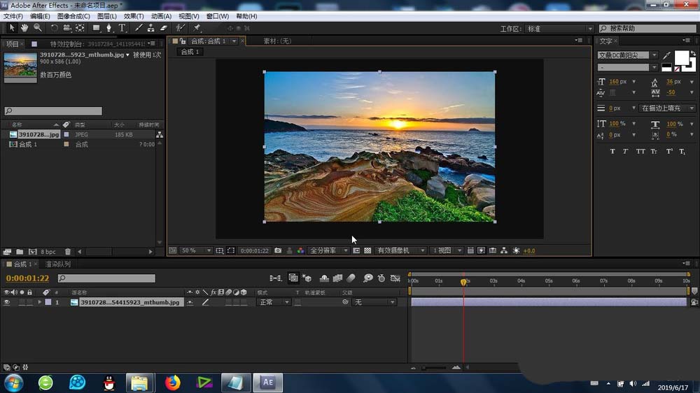Select the Zoom magnifier tool

point(37,28)
